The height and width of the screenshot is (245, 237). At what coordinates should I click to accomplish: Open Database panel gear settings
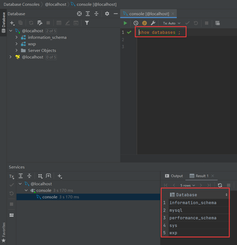pos(107,14)
